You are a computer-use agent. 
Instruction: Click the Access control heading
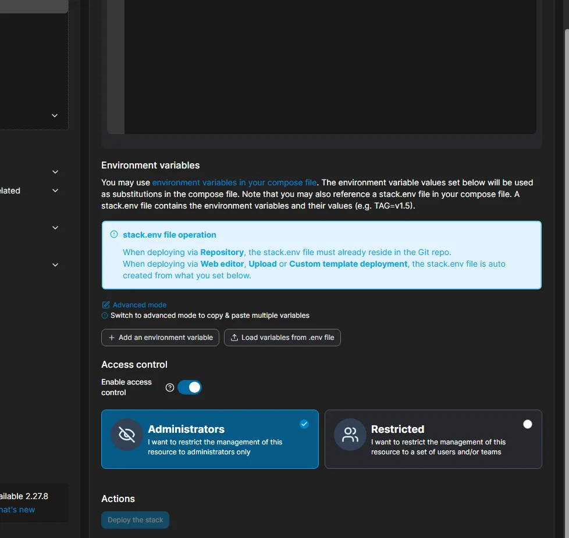(134, 364)
